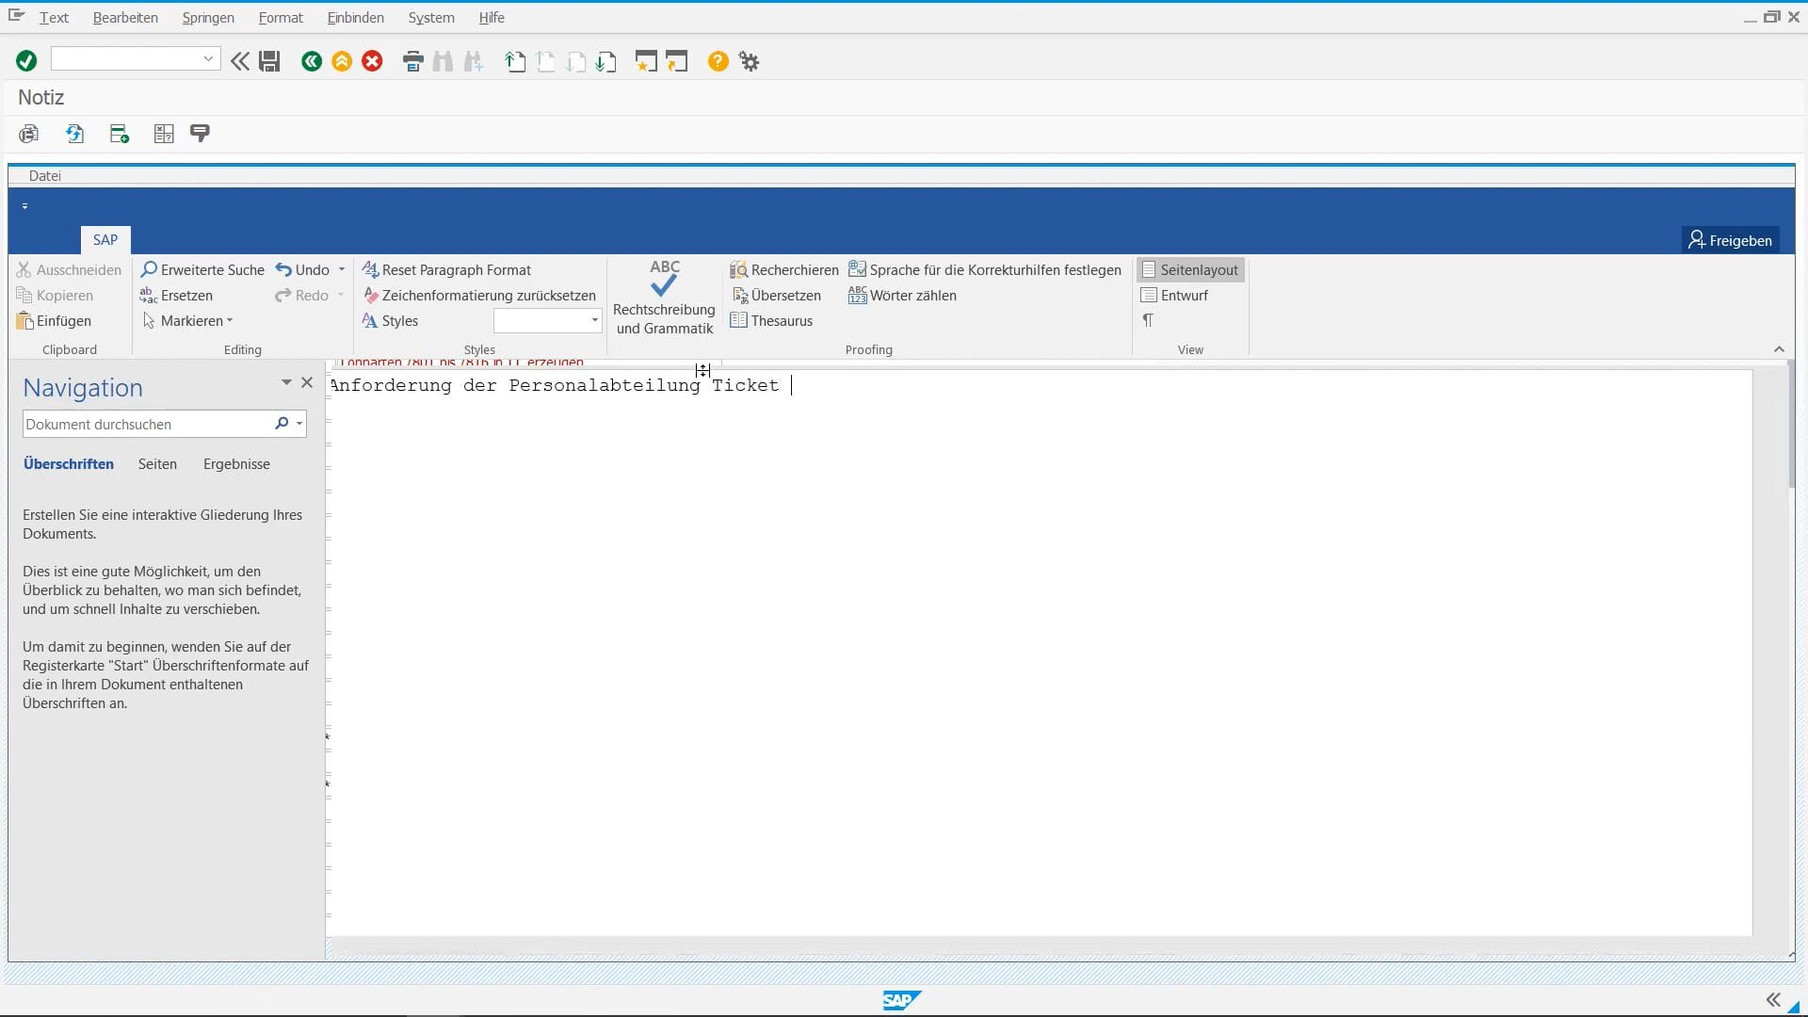Click the Styles button
Viewport: 1808px width, 1017px height.
(390, 321)
